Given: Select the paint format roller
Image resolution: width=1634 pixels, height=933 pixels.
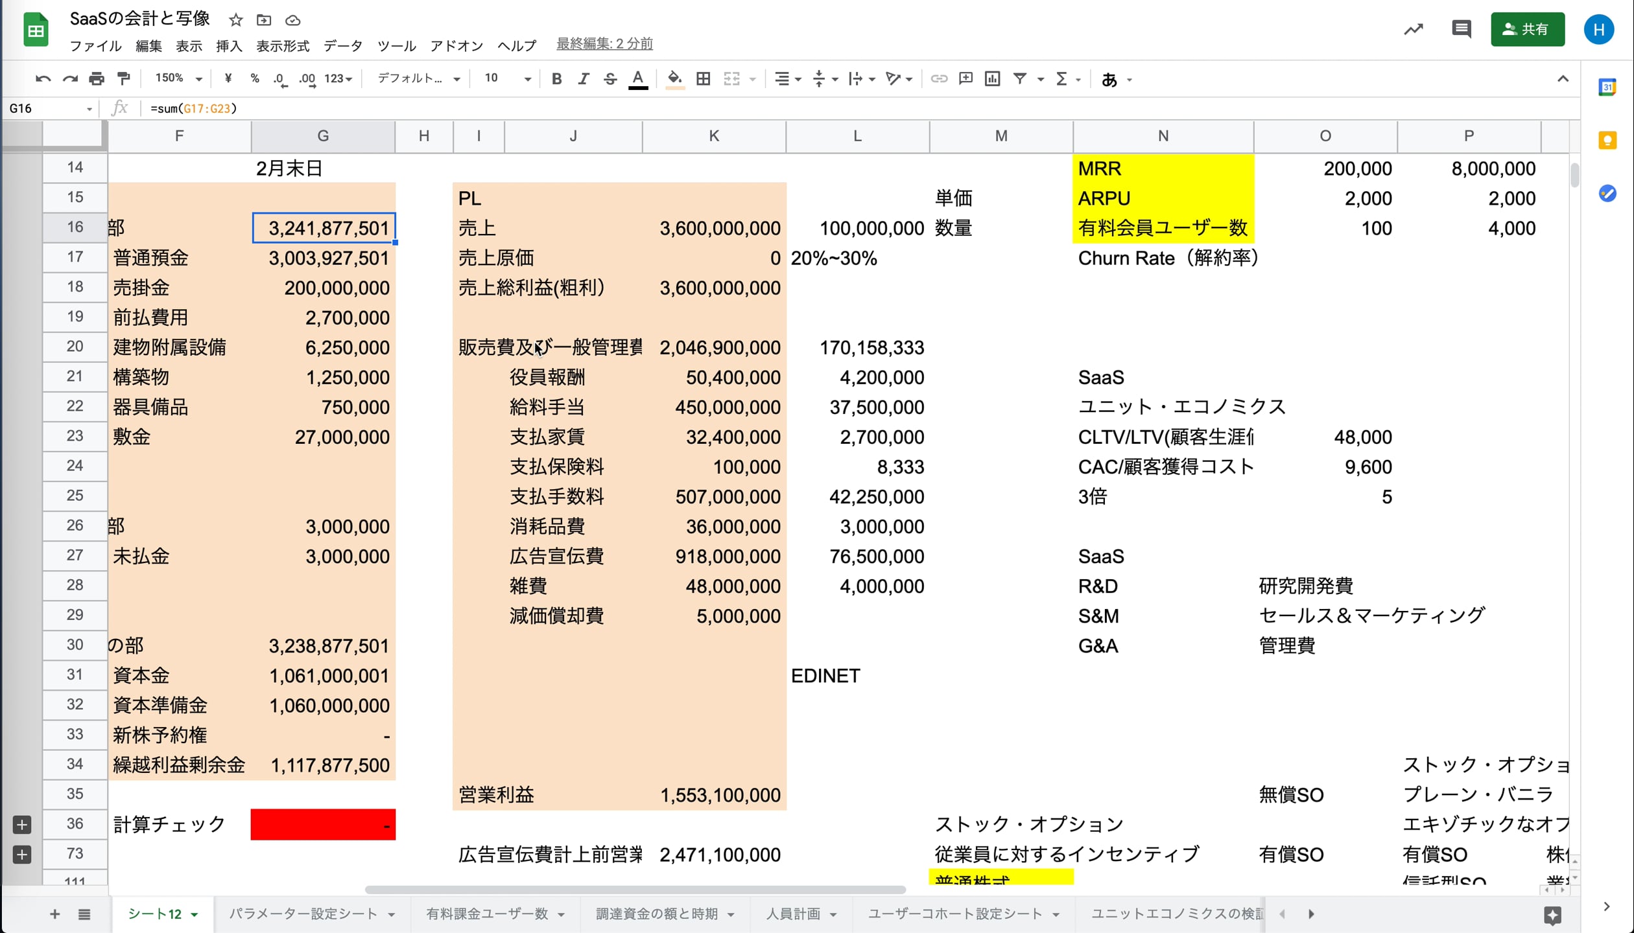Looking at the screenshot, I should [123, 79].
